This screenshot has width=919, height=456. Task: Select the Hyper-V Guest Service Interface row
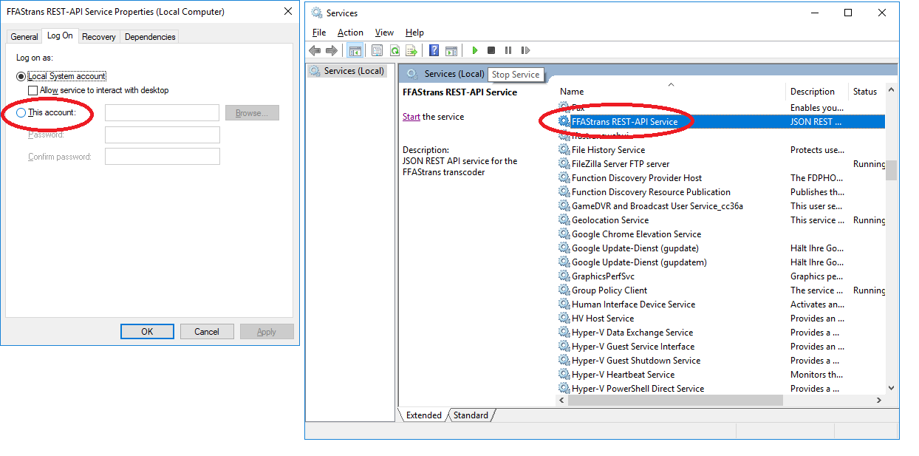pos(721,347)
